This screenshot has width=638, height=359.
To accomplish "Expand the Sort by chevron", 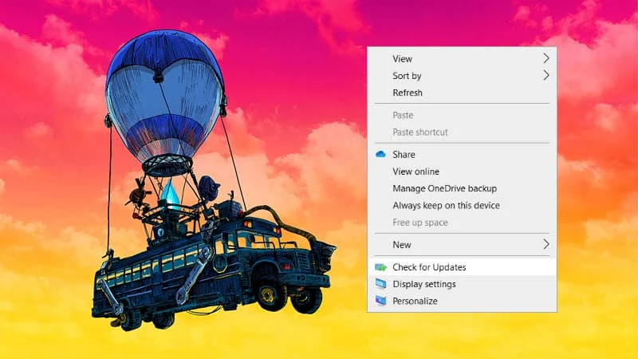I will 546,75.
